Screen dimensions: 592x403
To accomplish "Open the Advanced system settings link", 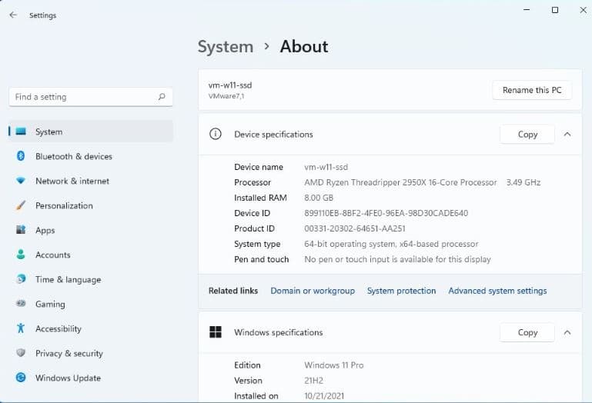I will tap(497, 291).
